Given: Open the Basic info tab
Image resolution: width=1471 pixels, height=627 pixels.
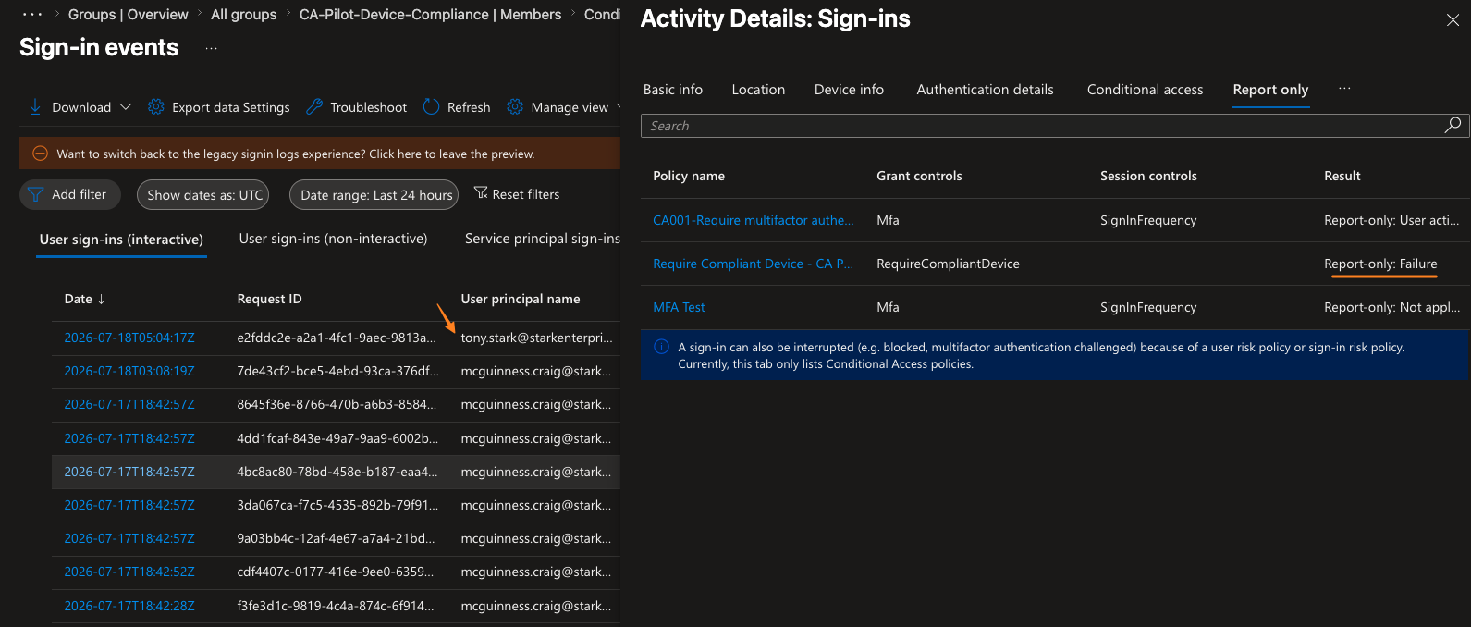Looking at the screenshot, I should 673,90.
